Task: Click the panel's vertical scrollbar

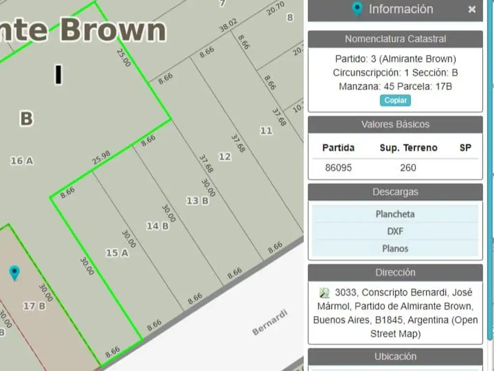Action: pos(491,193)
